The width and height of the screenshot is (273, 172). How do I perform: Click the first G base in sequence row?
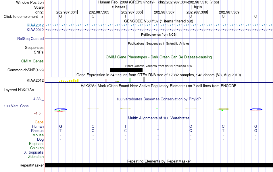pyautogui.click(x=61, y=16)
